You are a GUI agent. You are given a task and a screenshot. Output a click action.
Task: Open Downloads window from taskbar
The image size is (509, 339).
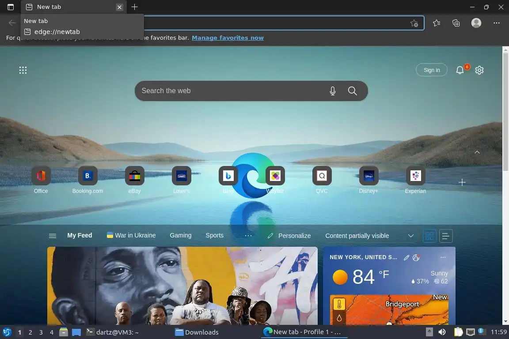(197, 332)
